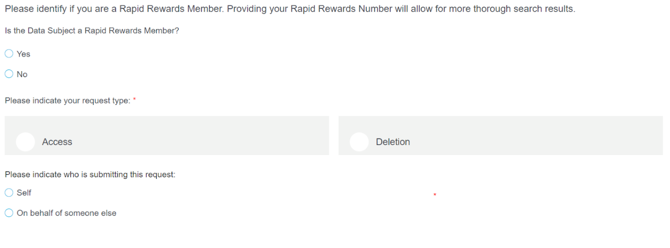Click the "On behalf of someone else" label
This screenshot has height=248, width=670.
tap(66, 213)
